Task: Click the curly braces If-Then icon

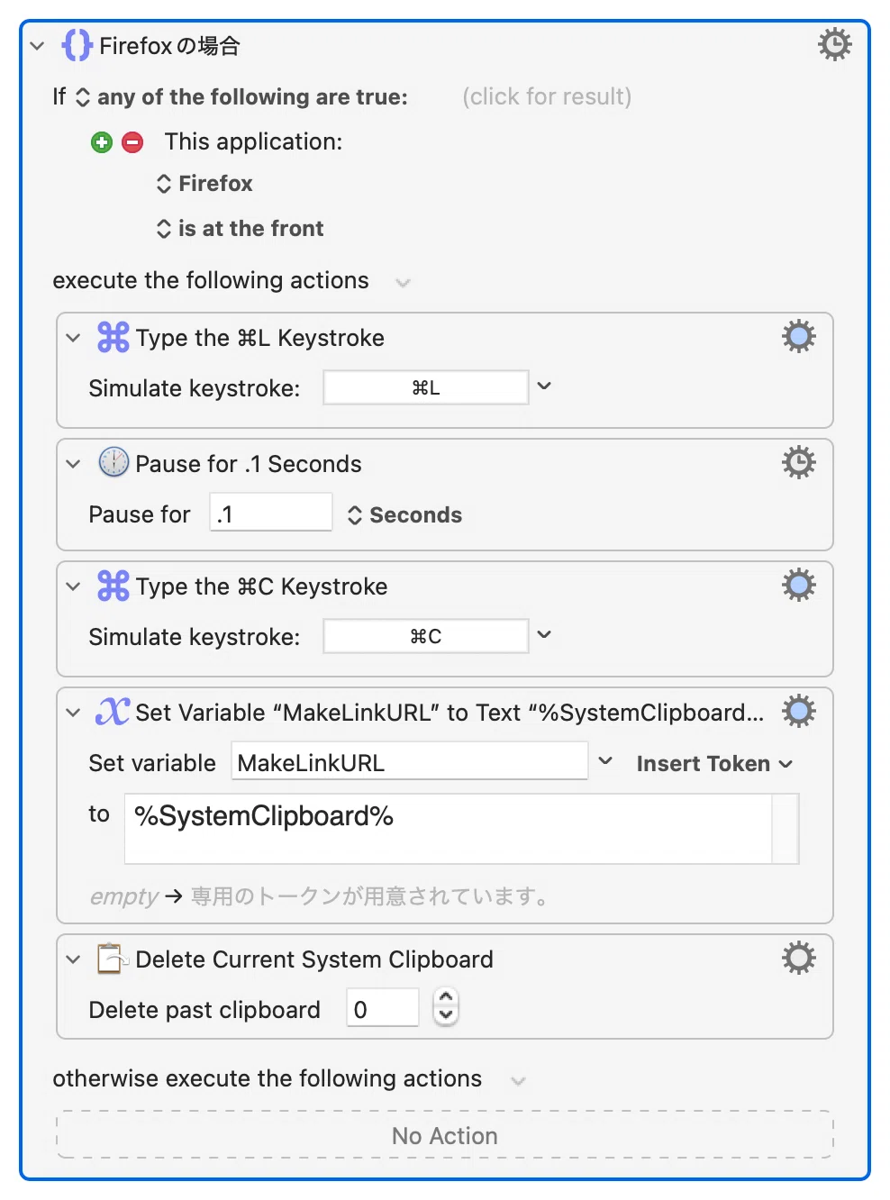Action: pyautogui.click(x=77, y=45)
